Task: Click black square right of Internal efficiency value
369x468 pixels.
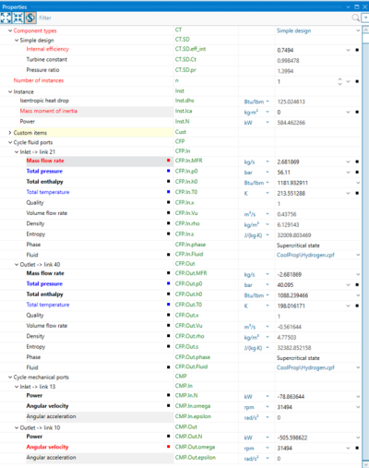Action: click(357, 50)
